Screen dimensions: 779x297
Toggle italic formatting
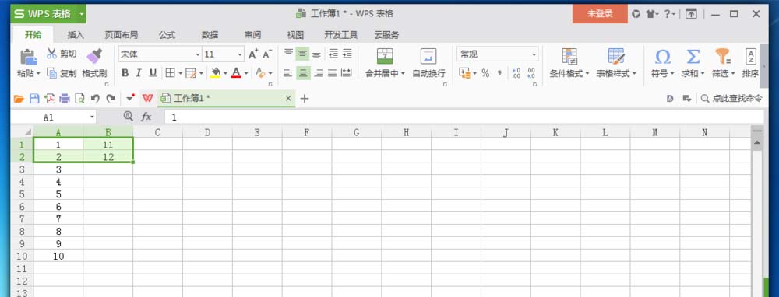[x=139, y=73]
